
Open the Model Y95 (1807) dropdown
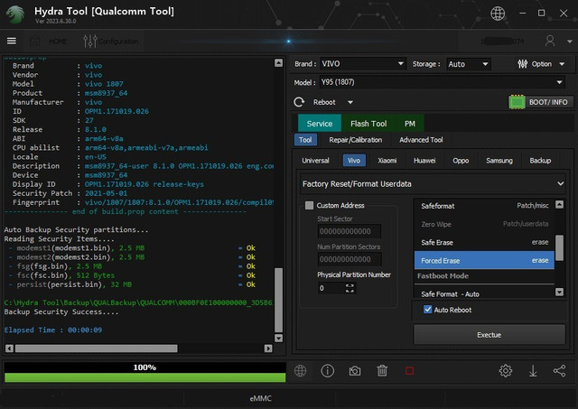pyautogui.click(x=443, y=82)
